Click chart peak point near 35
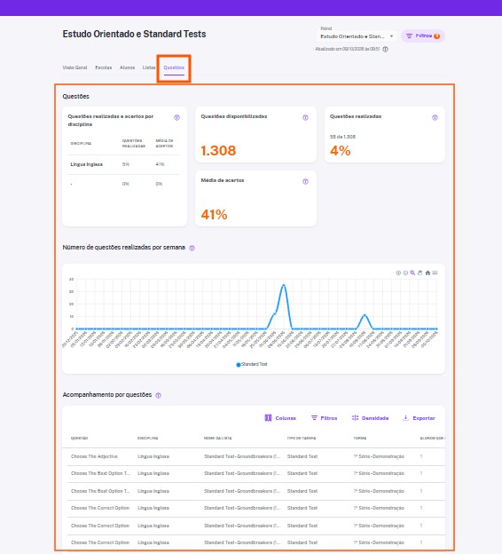Viewport: 502px width, 554px height. 284,285
